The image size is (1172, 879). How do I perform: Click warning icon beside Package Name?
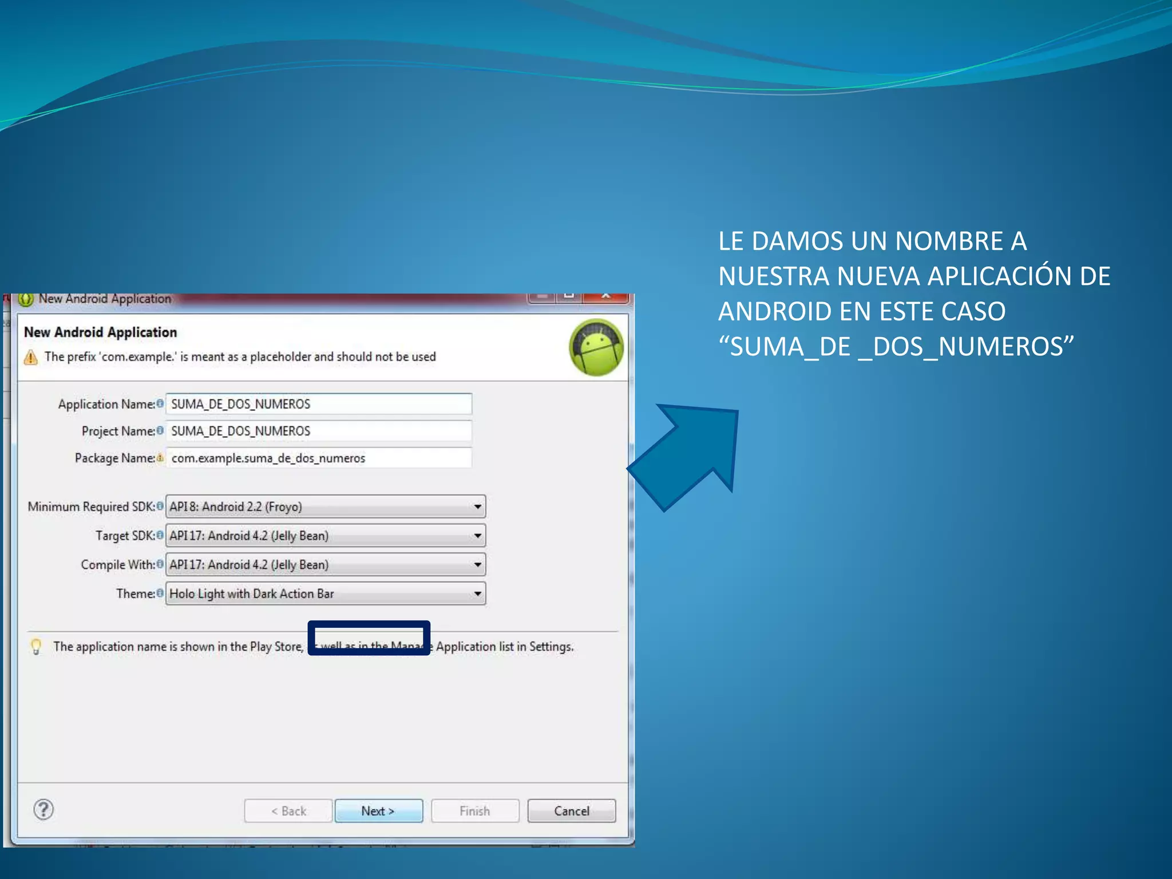coord(160,457)
